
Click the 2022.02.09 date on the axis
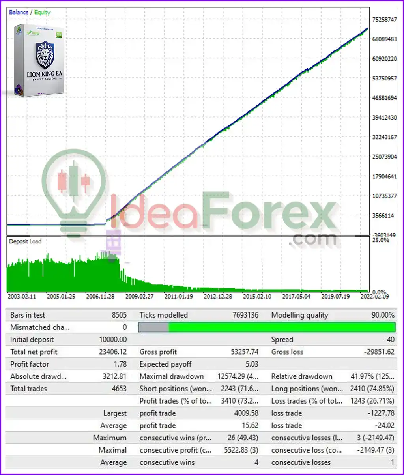pyautogui.click(x=374, y=296)
